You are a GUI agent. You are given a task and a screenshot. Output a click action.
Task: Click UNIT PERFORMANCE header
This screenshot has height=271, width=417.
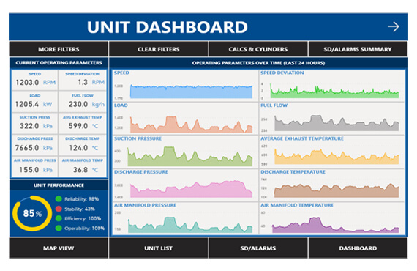point(59,185)
